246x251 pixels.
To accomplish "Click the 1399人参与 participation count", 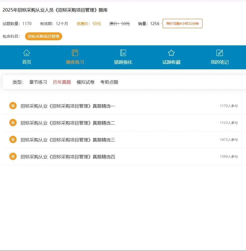I will click(229, 156).
